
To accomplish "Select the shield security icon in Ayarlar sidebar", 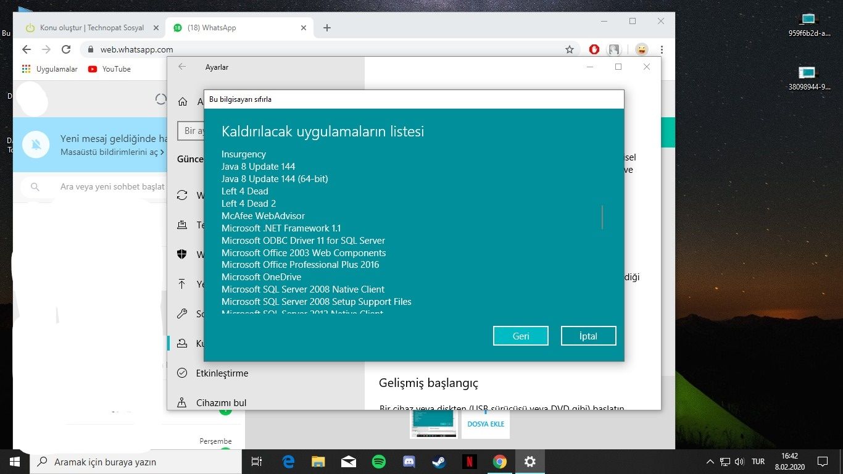I will (182, 254).
